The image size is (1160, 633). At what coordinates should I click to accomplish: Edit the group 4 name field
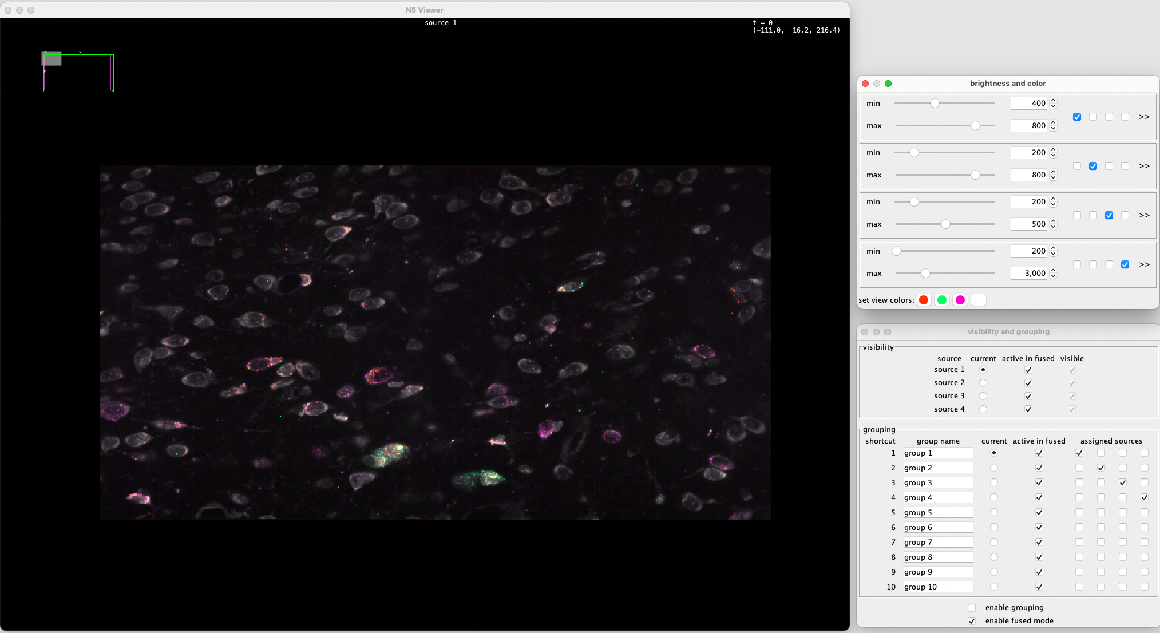tap(939, 498)
